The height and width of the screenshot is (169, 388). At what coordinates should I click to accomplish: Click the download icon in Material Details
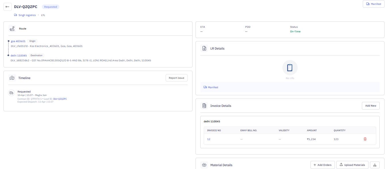click(375, 165)
